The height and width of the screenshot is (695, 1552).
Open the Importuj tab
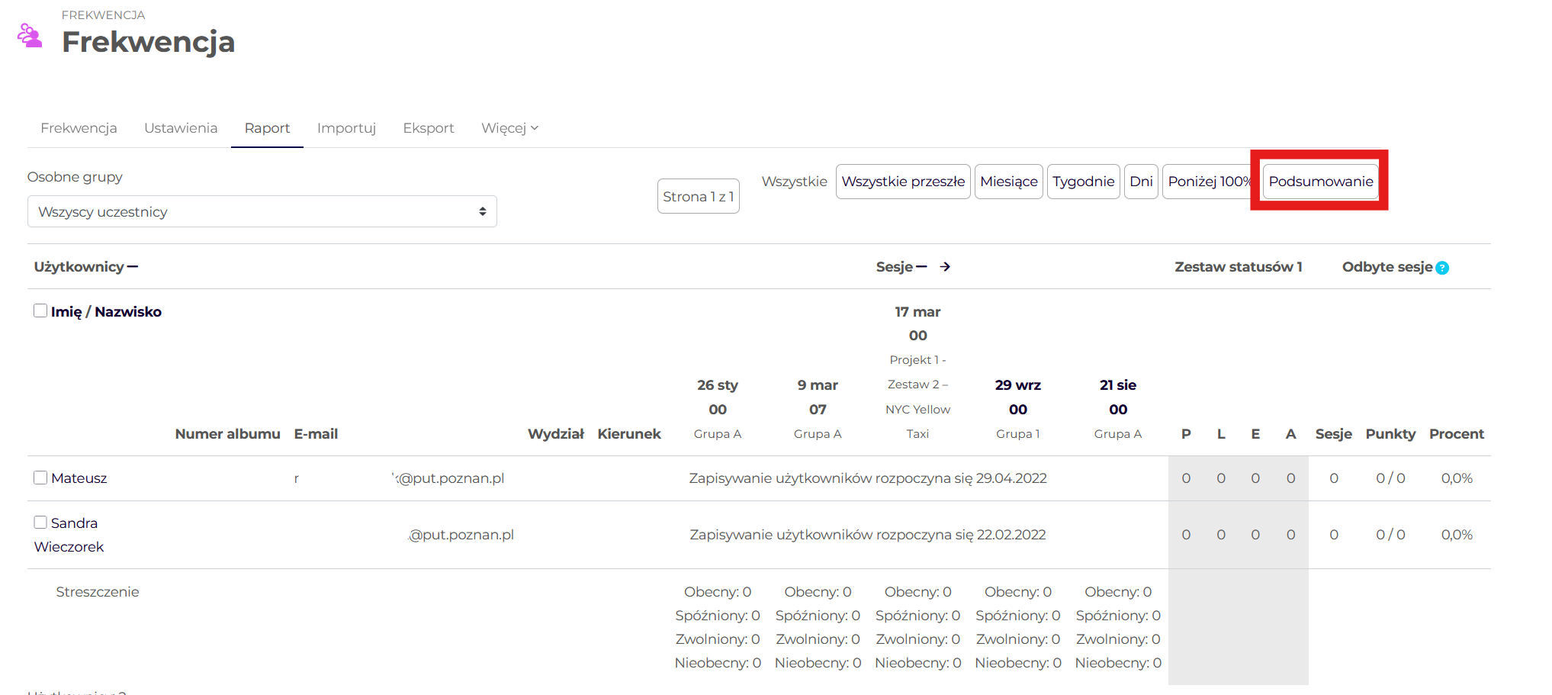point(346,128)
